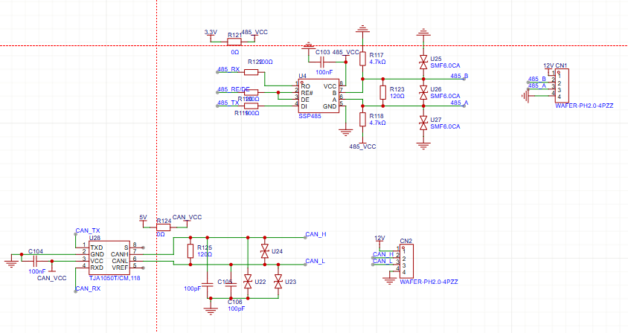This screenshot has height=333, width=628.
Task: Click the 4.7kΩ value of R117
Action: pyautogui.click(x=377, y=62)
